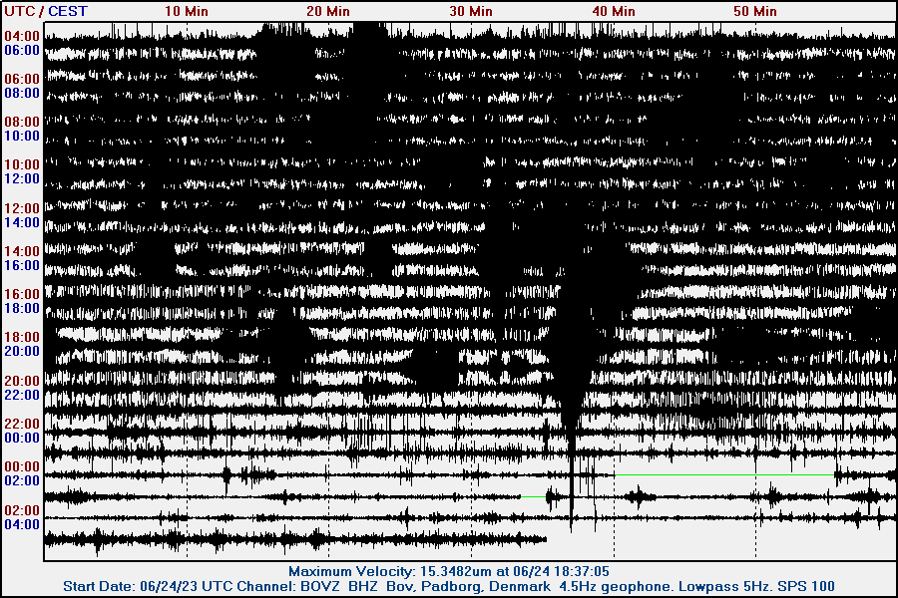Click the 22:00 UTC row label
The height and width of the screenshot is (598, 898).
tap(22, 424)
